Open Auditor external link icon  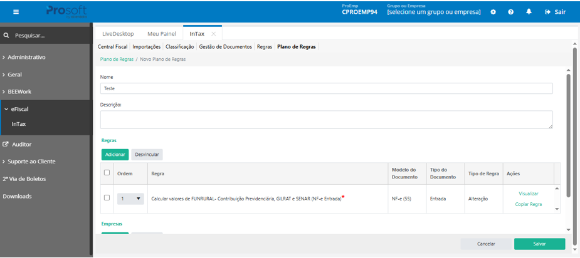(5, 144)
